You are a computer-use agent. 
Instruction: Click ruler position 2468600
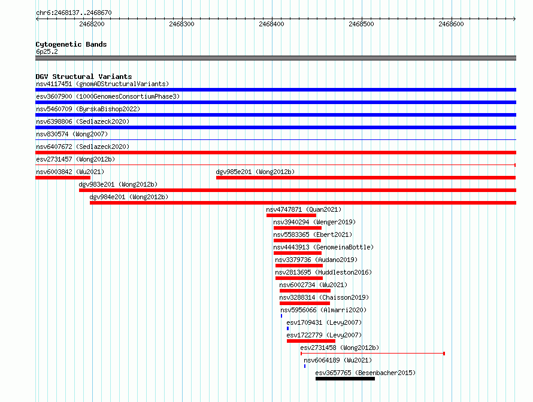tap(451, 24)
